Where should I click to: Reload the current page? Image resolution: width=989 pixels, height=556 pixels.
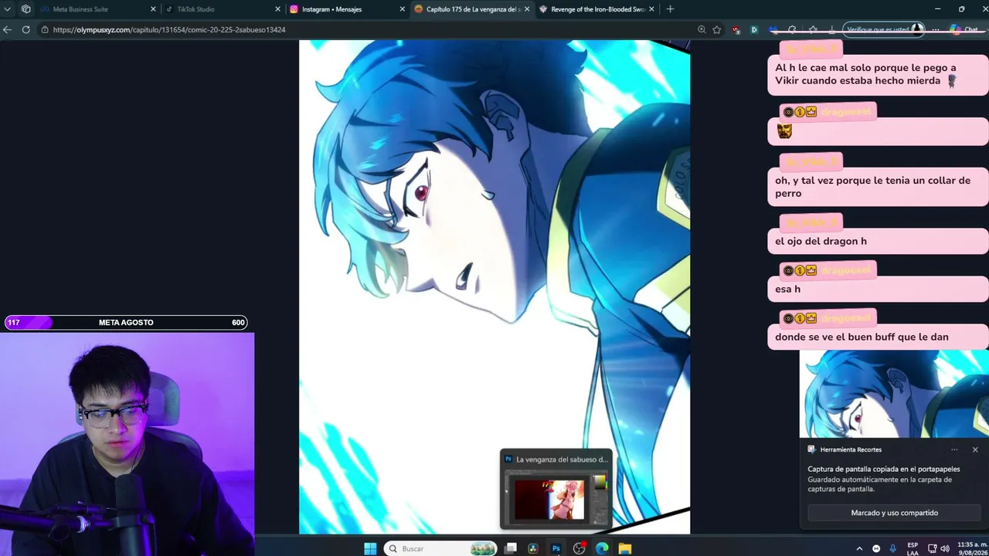[x=25, y=29]
